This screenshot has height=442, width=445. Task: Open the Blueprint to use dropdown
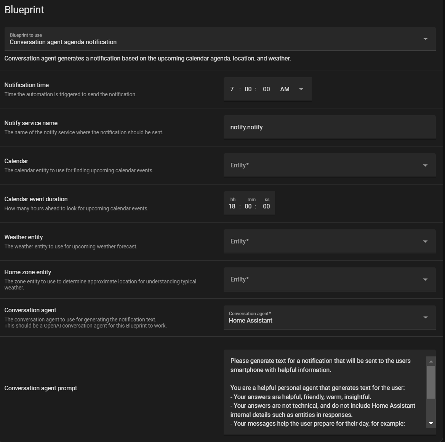click(x=220, y=39)
